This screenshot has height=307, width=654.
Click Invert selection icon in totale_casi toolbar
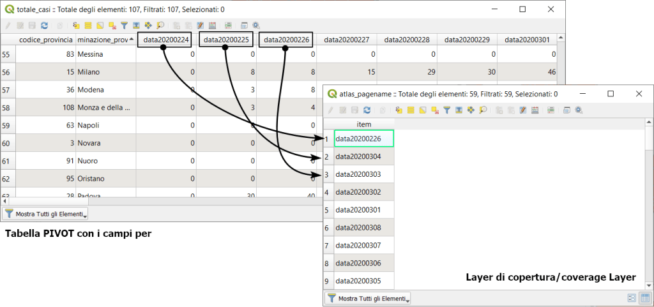[x=100, y=26]
